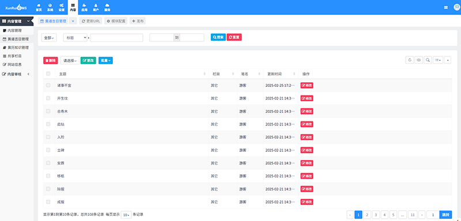Click 修改 for the 诸事不宜 row
Viewport: 461px width, 221px height.
[x=307, y=85]
